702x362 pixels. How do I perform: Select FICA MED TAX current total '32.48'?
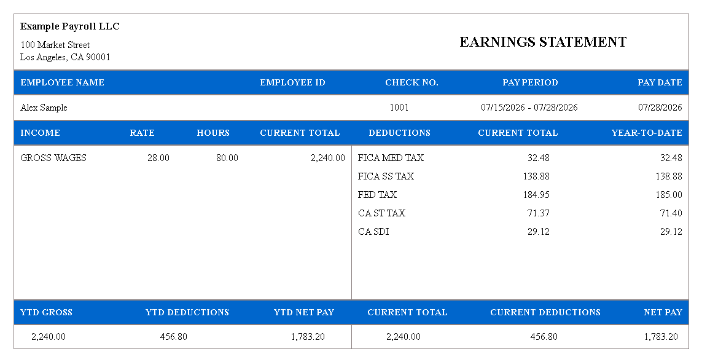538,158
